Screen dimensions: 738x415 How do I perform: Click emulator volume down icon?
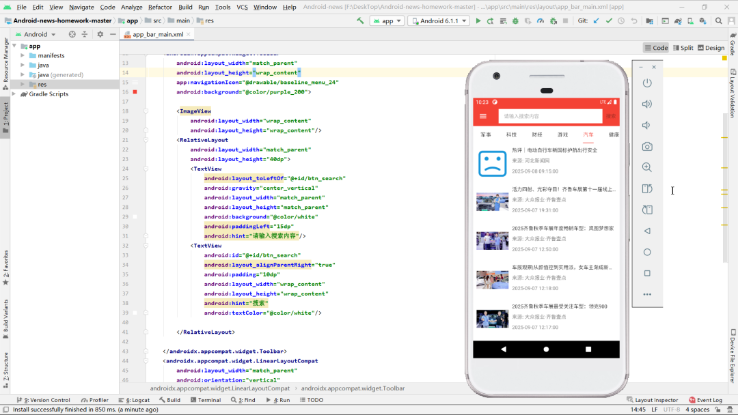(647, 125)
